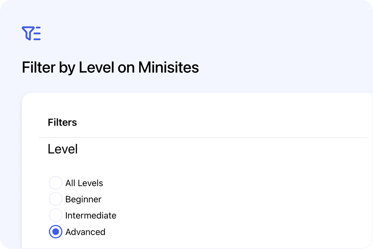Viewport: 373px width, 249px height.
Task: Click the Level section heading
Action: point(63,149)
